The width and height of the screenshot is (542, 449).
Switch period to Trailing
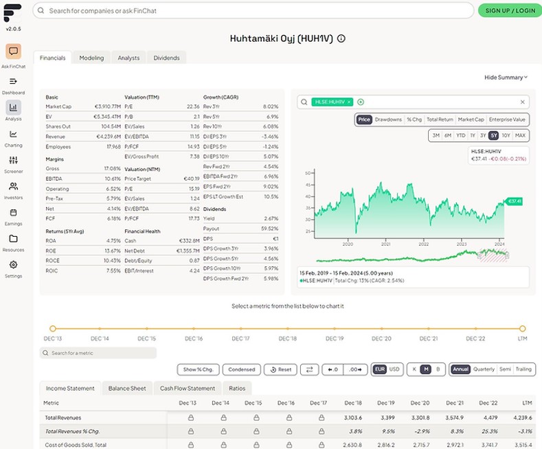[523, 369]
